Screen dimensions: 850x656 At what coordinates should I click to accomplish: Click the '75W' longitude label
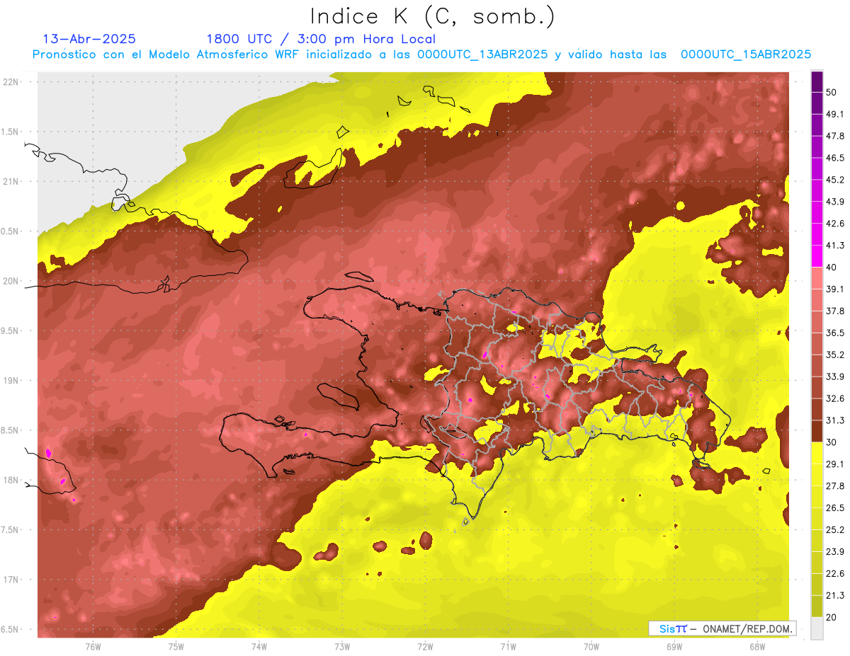(x=176, y=646)
